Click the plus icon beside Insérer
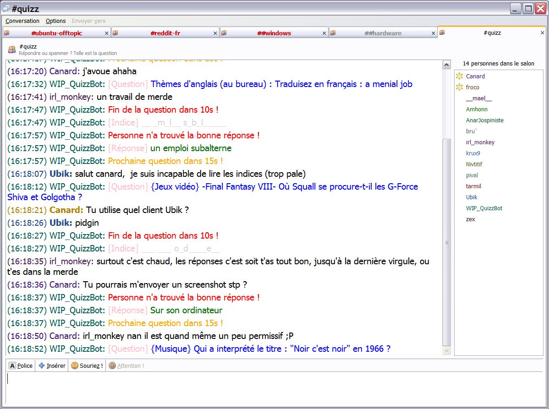This screenshot has height=409, width=549. coord(42,365)
